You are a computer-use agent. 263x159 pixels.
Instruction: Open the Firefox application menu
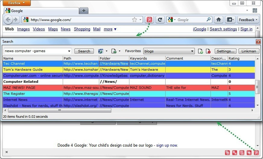point(17,3)
